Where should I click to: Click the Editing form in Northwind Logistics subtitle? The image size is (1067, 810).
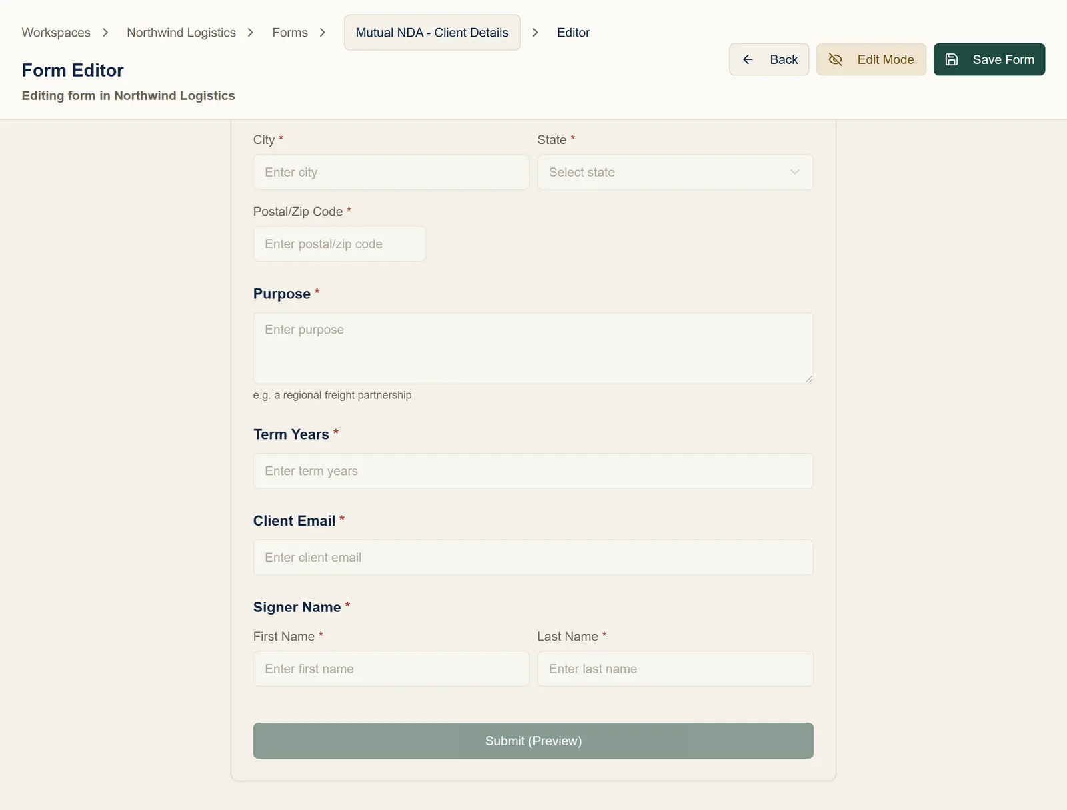128,95
